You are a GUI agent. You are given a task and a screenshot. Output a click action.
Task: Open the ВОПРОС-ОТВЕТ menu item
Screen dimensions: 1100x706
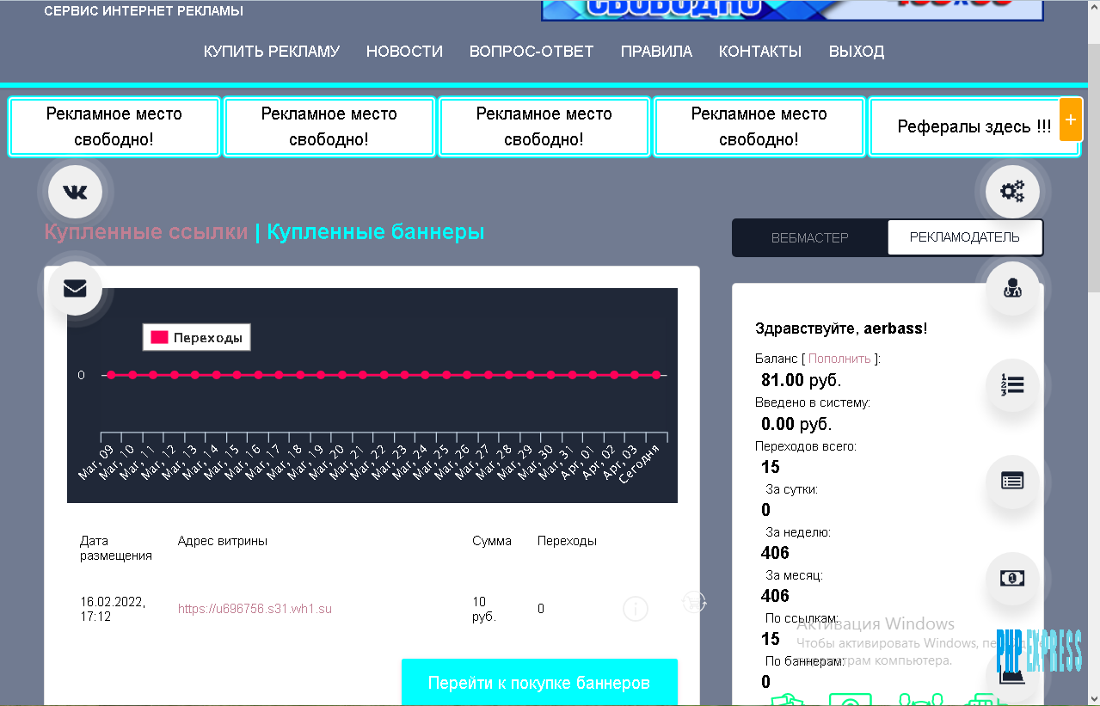tap(532, 52)
